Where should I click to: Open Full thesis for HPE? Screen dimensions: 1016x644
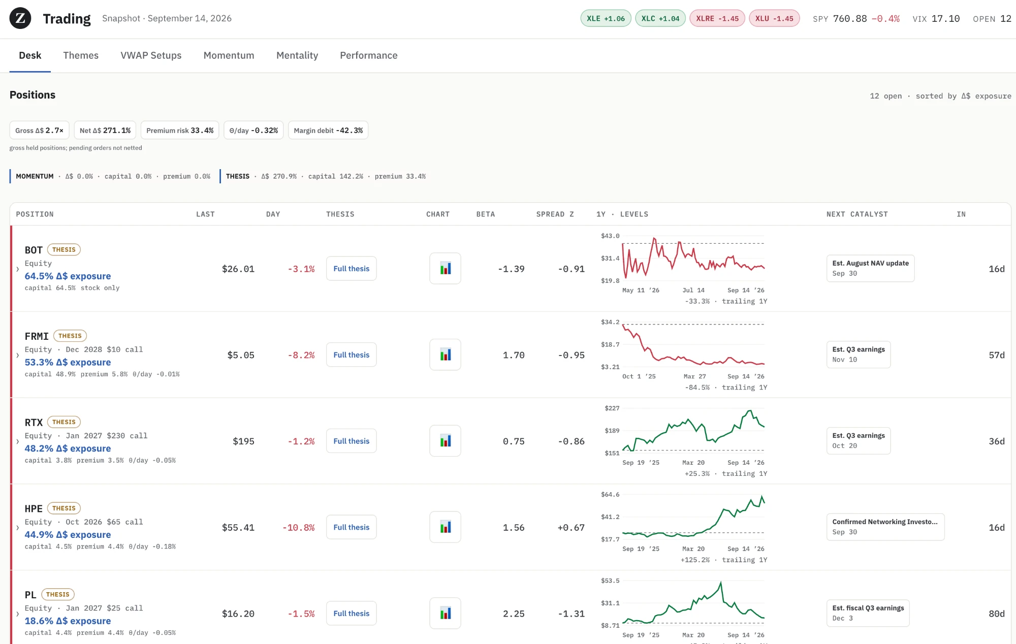coord(352,528)
